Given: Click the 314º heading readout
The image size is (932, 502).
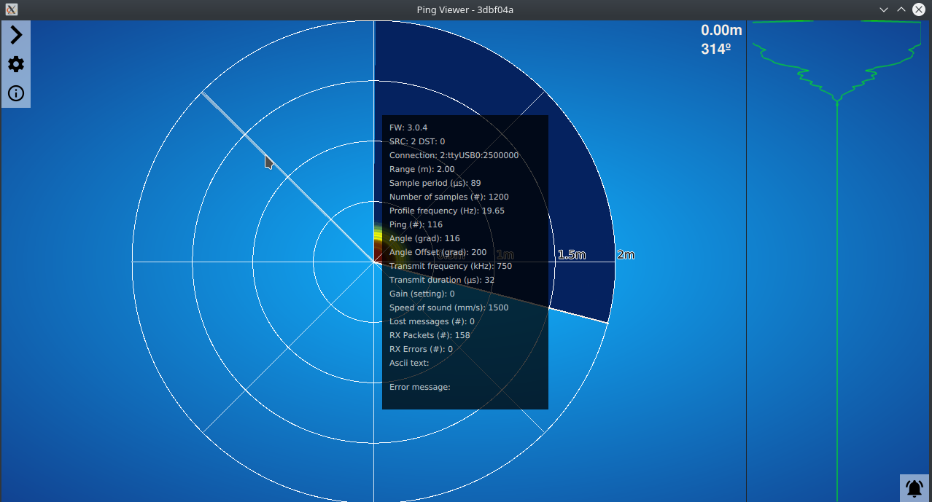Looking at the screenshot, I should 715,49.
